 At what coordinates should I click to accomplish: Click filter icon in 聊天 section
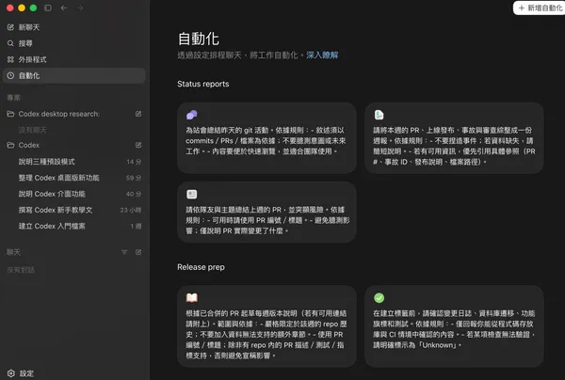click(124, 252)
